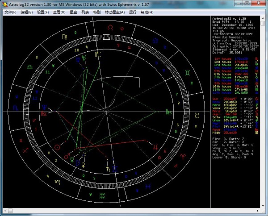Click the horizontal scrollbar left arrow
This screenshot has height=216, width=268.
click(5, 211)
